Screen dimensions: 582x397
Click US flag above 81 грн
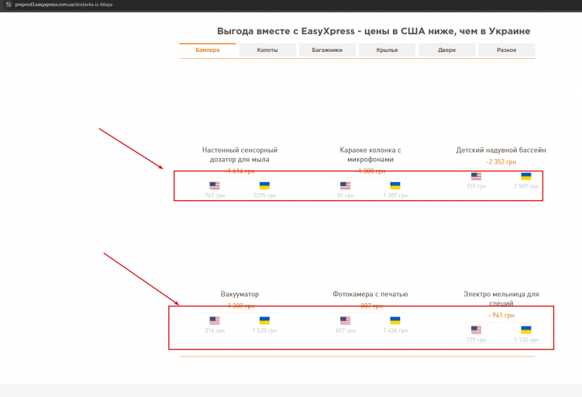pos(345,185)
